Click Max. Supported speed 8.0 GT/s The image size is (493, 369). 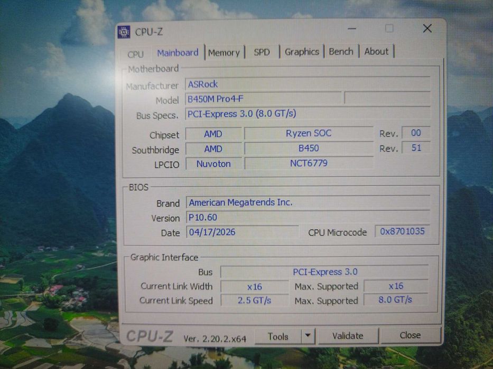[395, 299]
